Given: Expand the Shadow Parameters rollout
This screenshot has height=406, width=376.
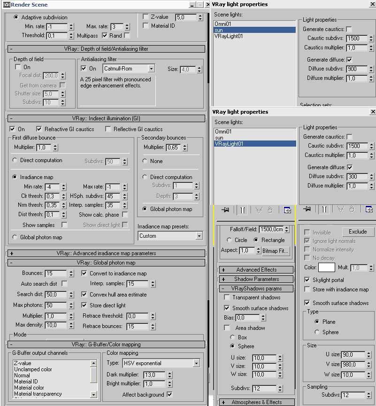Looking at the screenshot, I should [256, 279].
